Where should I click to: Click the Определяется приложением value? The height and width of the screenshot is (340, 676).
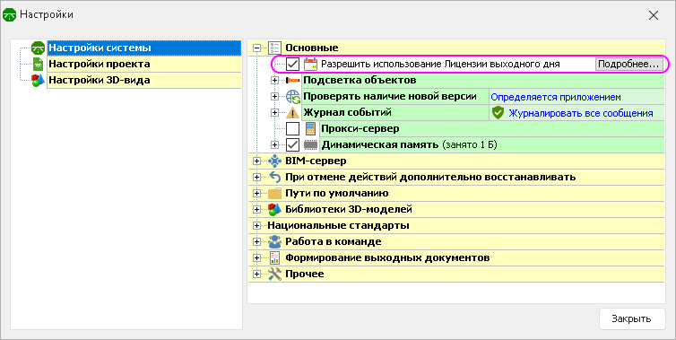click(x=556, y=97)
